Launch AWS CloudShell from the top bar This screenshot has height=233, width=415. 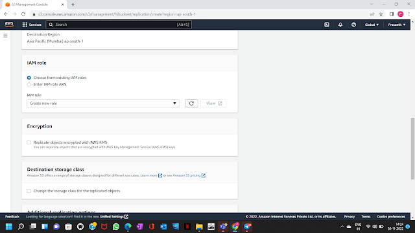[x=327, y=25]
